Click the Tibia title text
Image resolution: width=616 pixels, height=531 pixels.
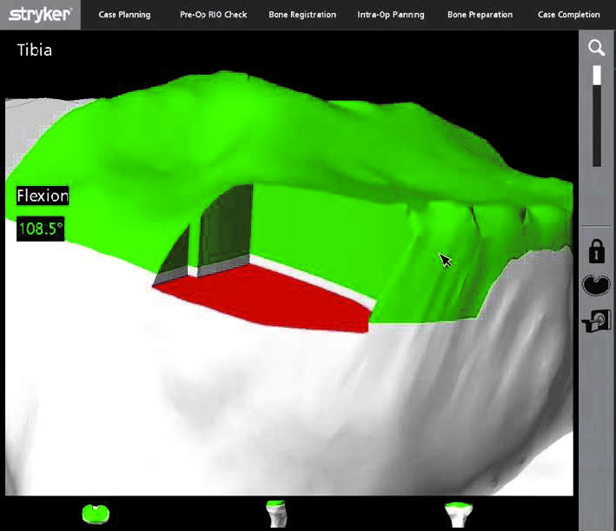[x=35, y=50]
